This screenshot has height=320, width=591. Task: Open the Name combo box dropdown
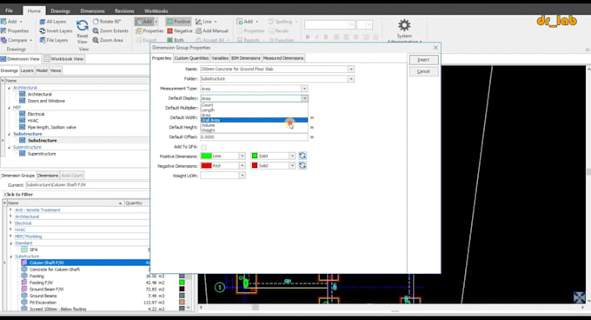[x=351, y=69]
